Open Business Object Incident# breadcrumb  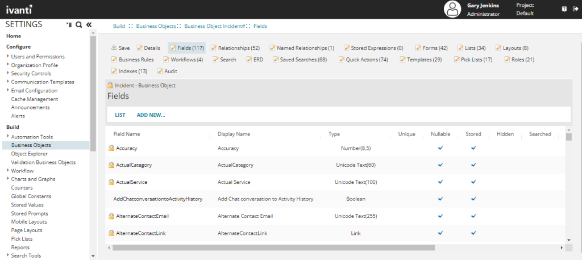(214, 26)
